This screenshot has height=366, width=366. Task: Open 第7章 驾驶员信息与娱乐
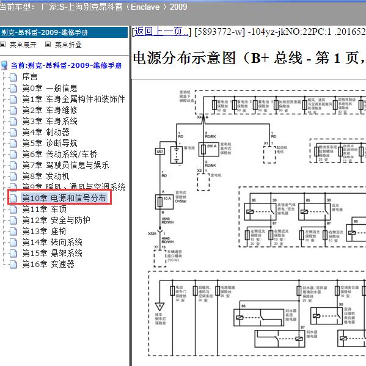pyautogui.click(x=65, y=165)
